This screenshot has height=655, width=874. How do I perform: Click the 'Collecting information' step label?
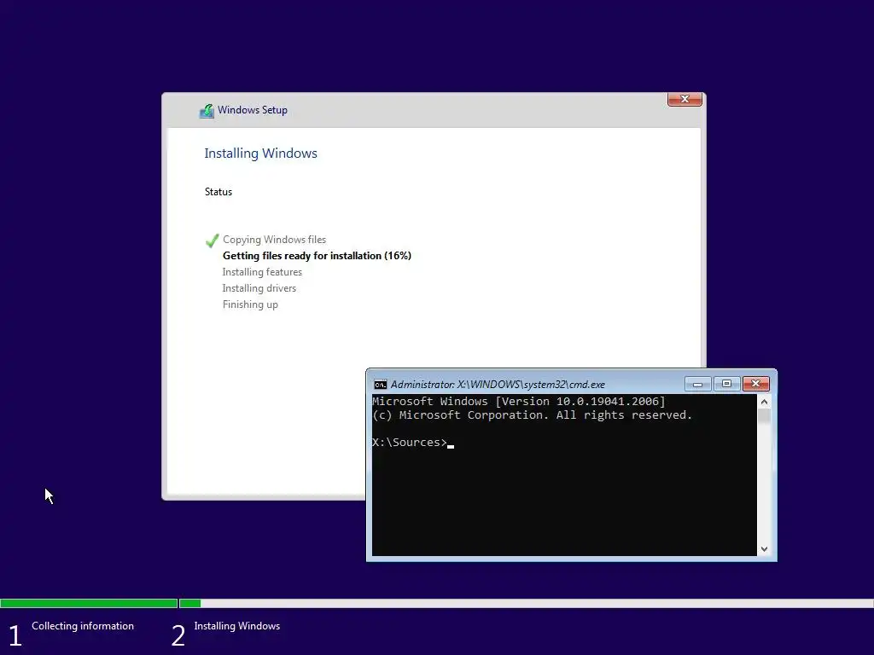point(83,626)
